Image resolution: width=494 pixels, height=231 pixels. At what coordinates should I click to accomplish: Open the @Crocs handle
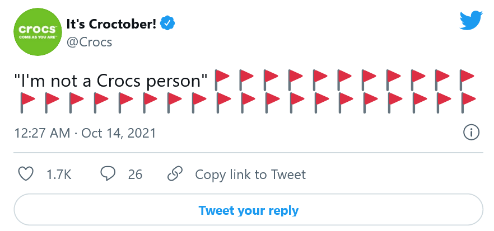[90, 42]
